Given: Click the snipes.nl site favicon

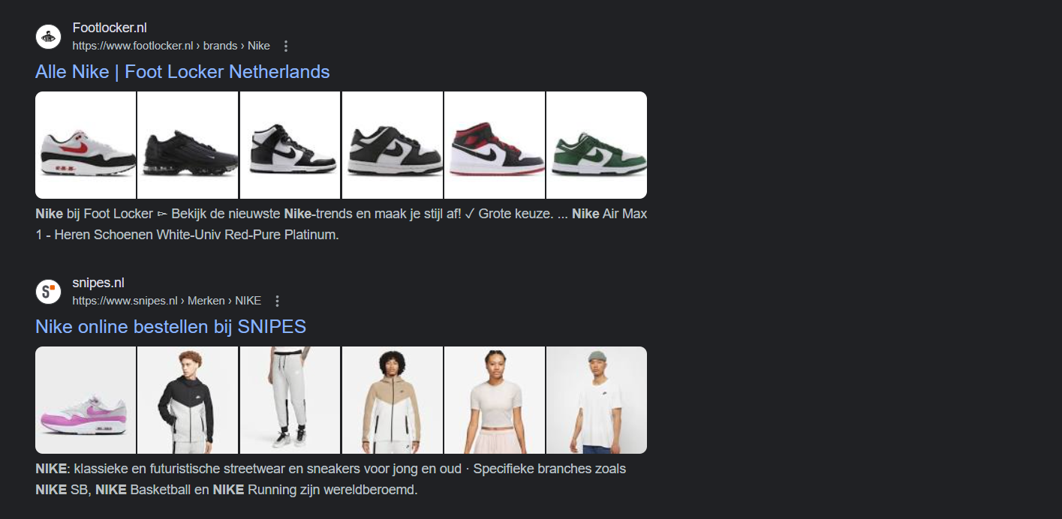Looking at the screenshot, I should (x=48, y=292).
